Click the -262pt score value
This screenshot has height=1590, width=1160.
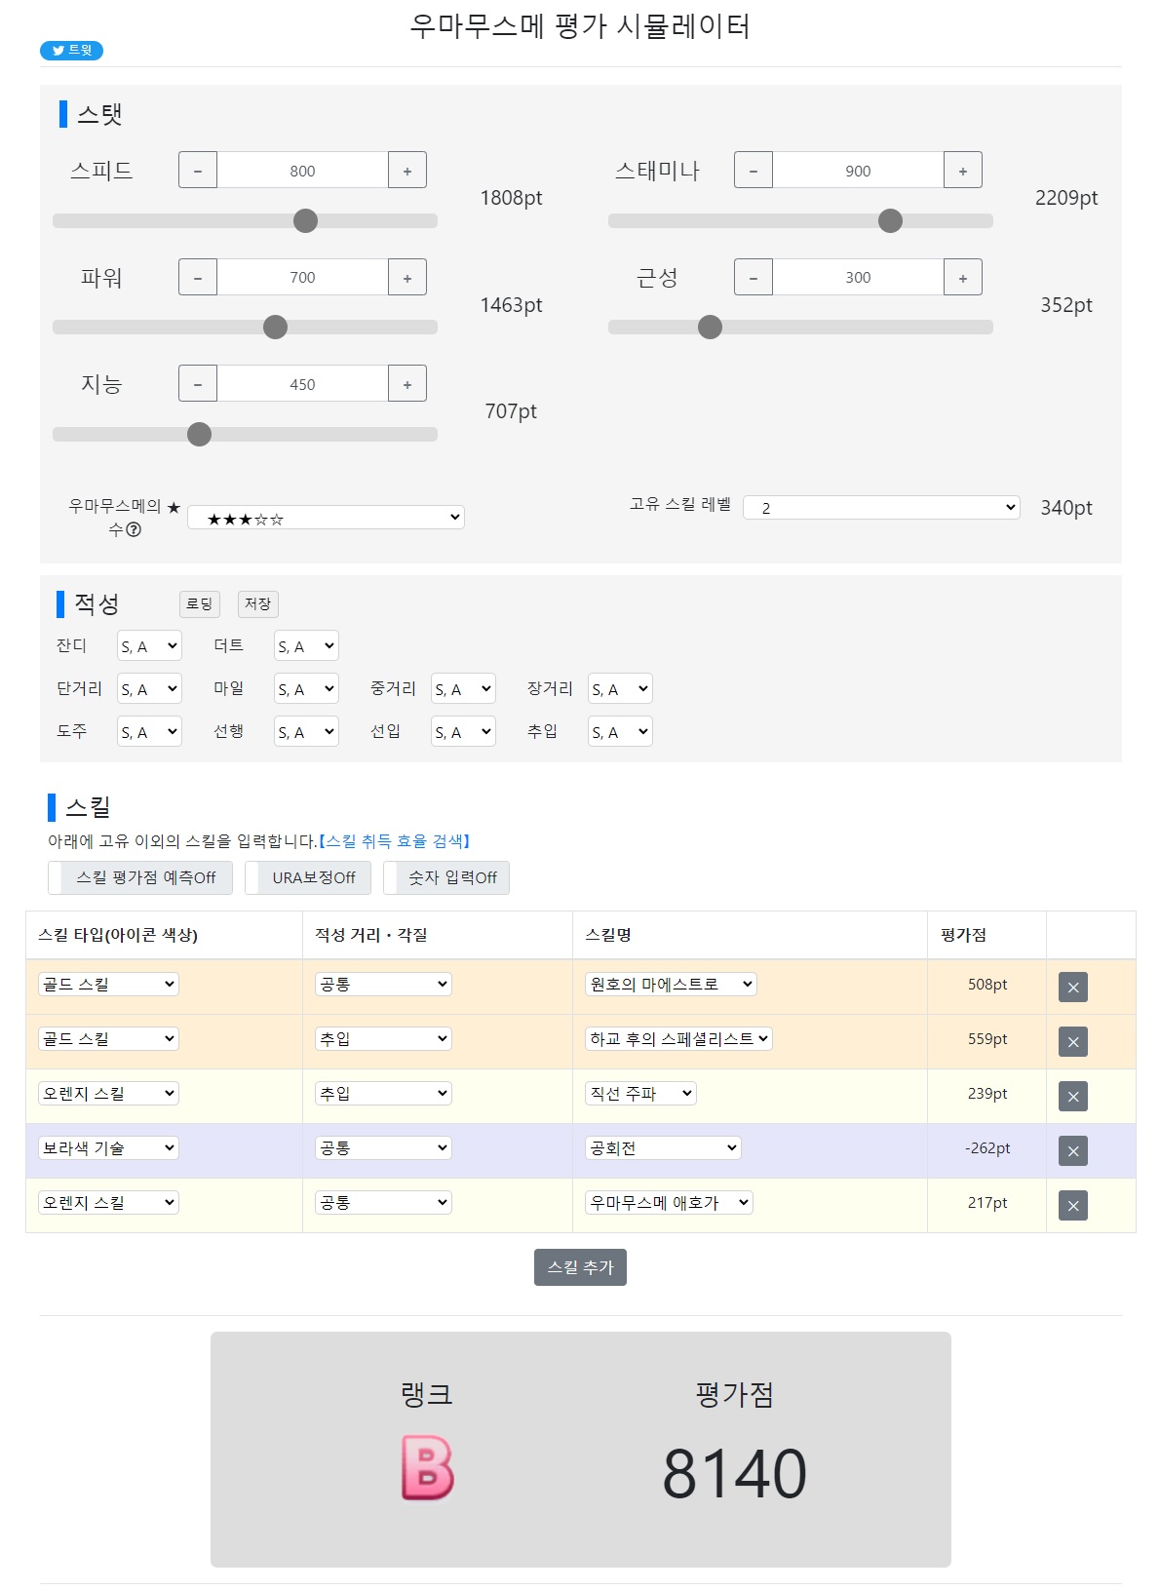click(x=987, y=1148)
